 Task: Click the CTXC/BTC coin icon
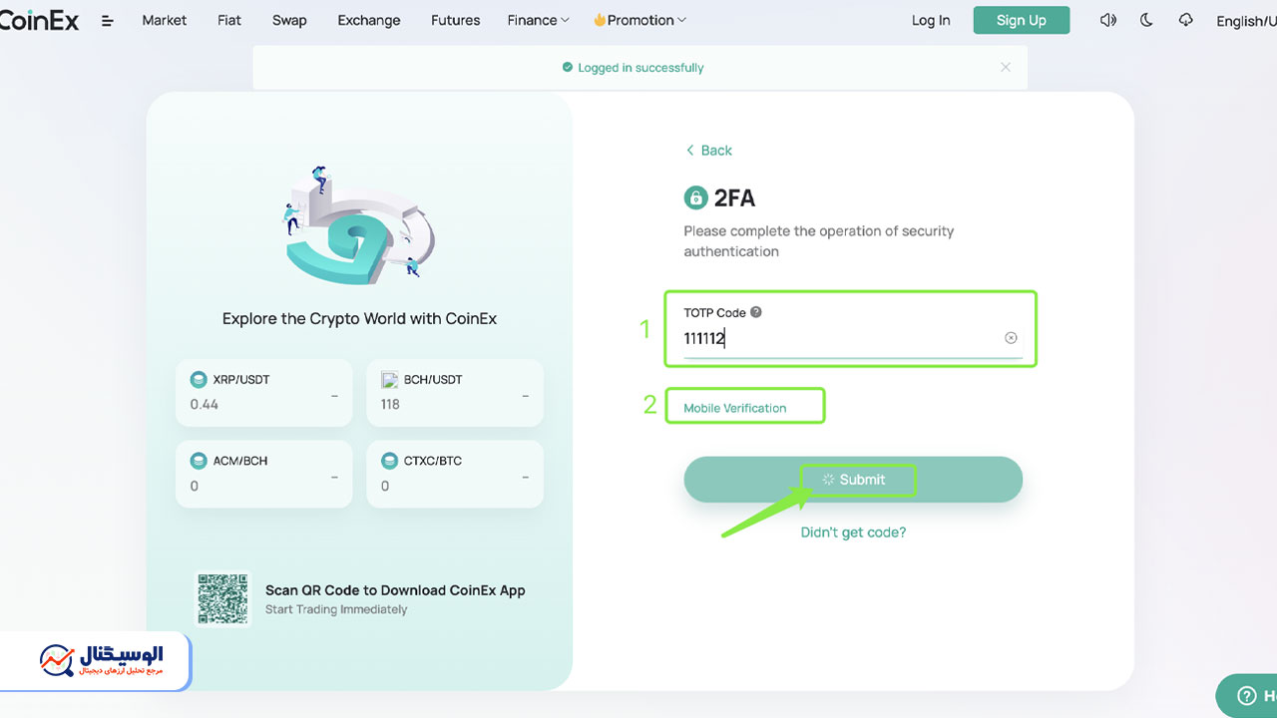(389, 461)
